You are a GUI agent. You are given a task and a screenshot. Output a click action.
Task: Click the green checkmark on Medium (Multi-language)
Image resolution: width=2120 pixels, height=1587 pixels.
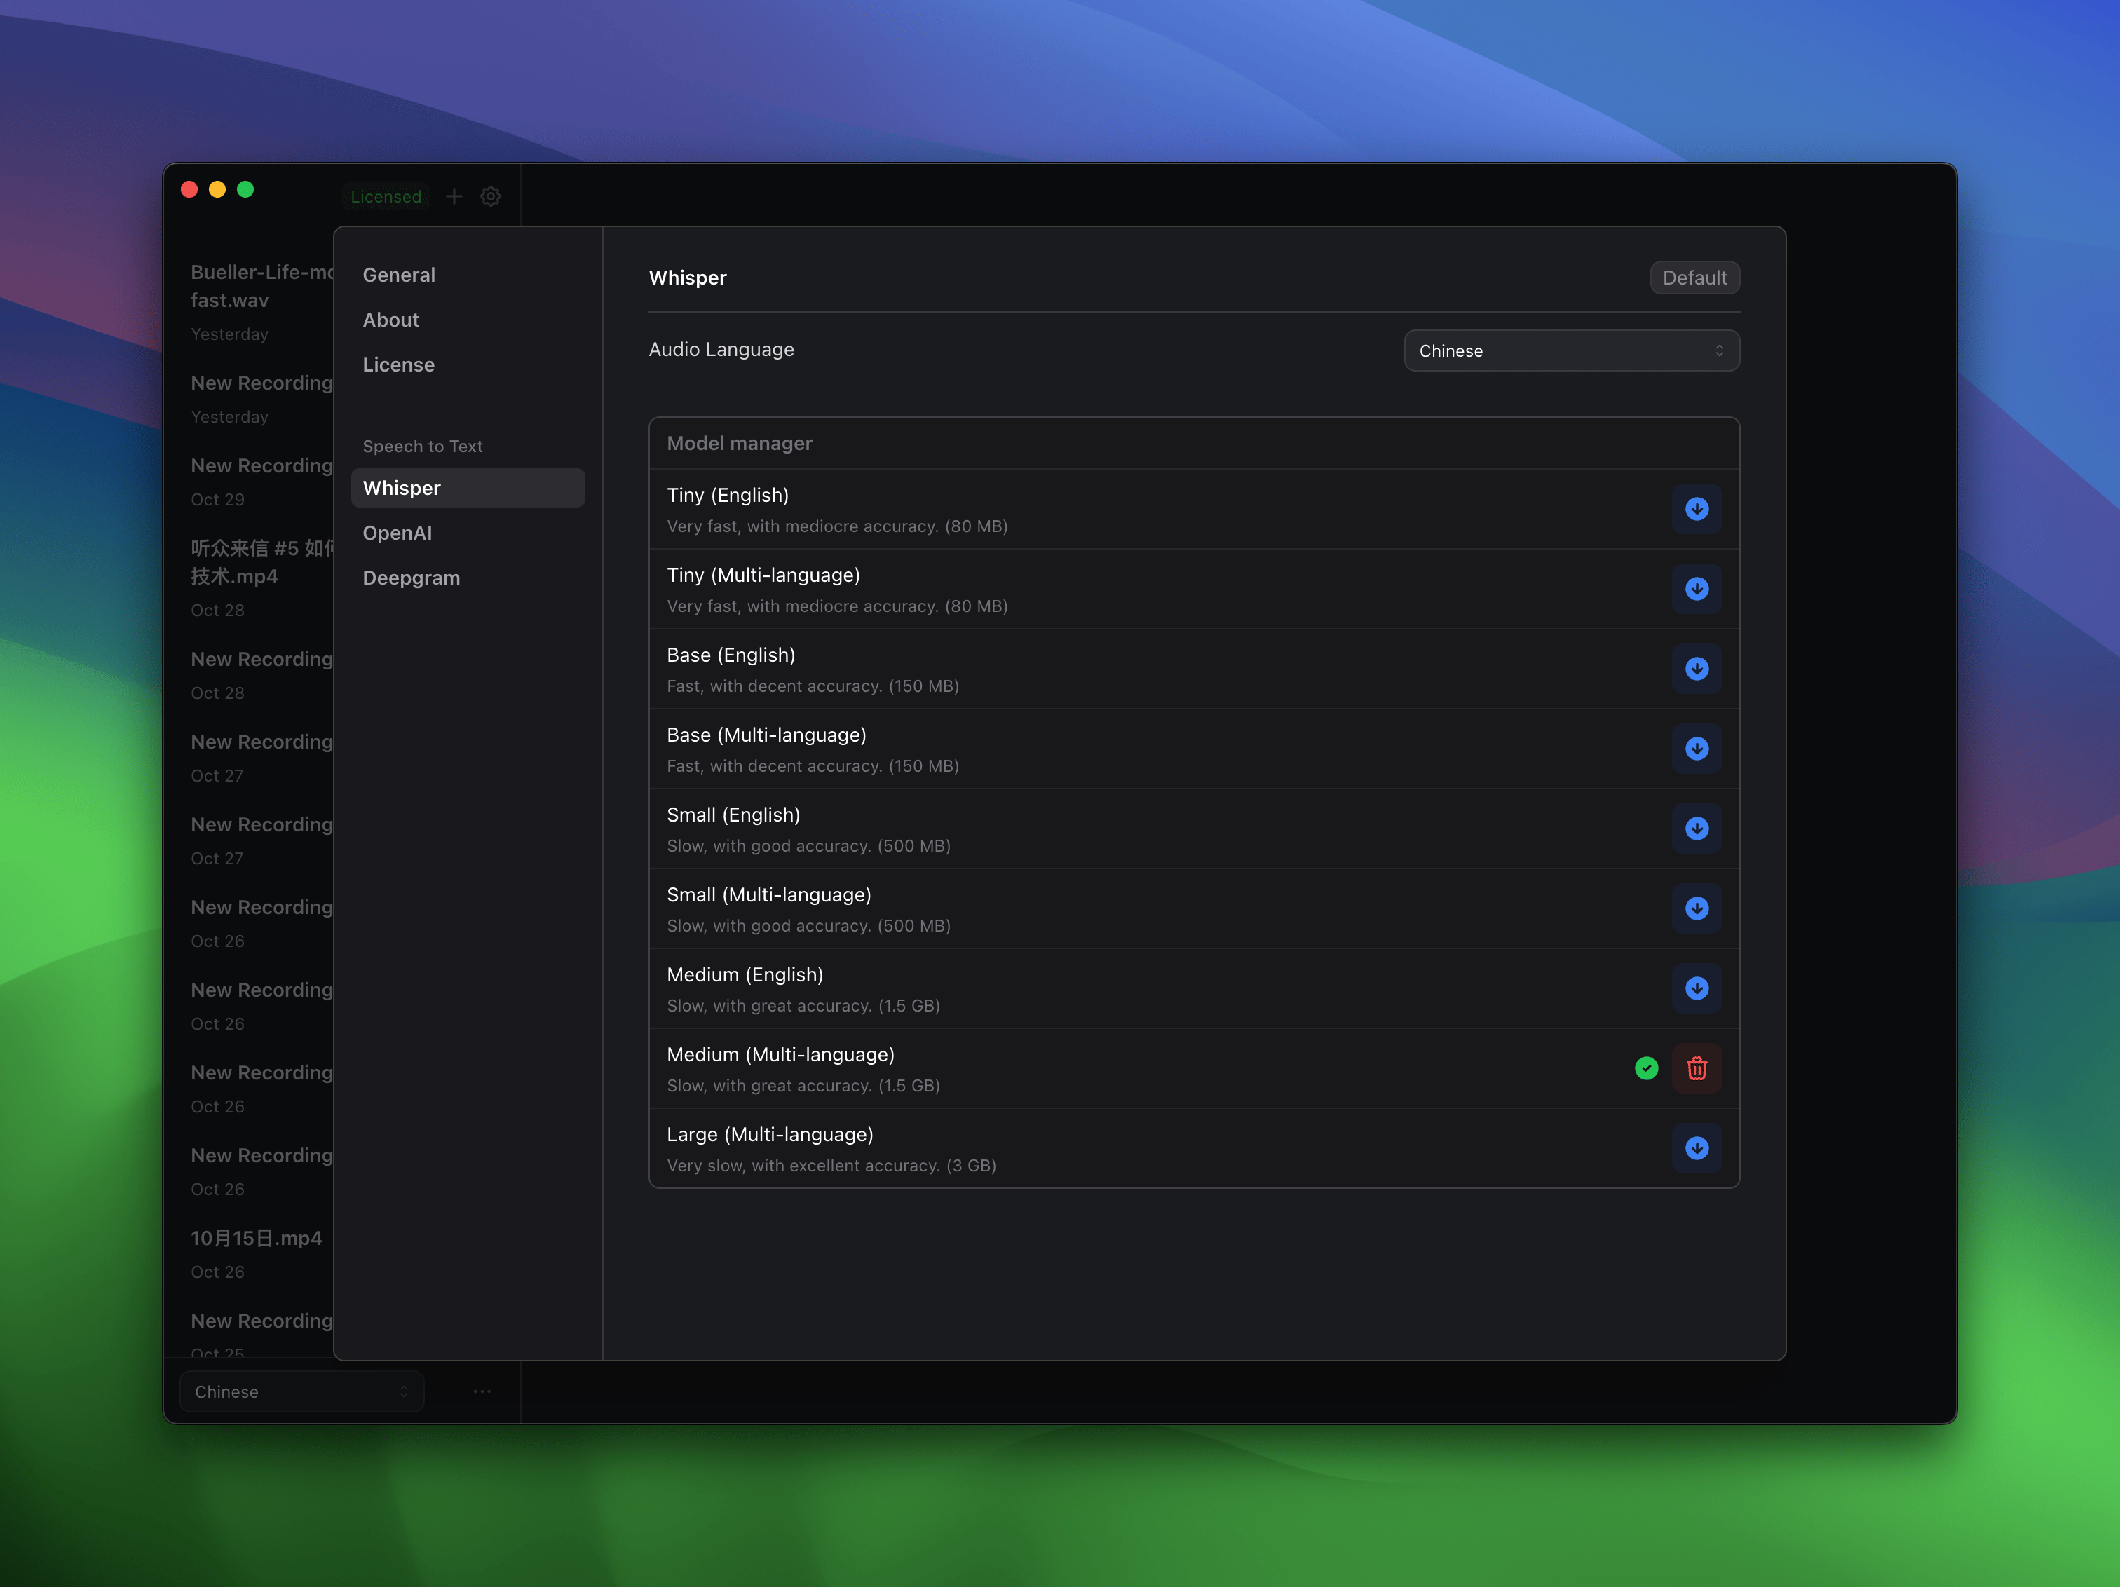pyautogui.click(x=1647, y=1068)
